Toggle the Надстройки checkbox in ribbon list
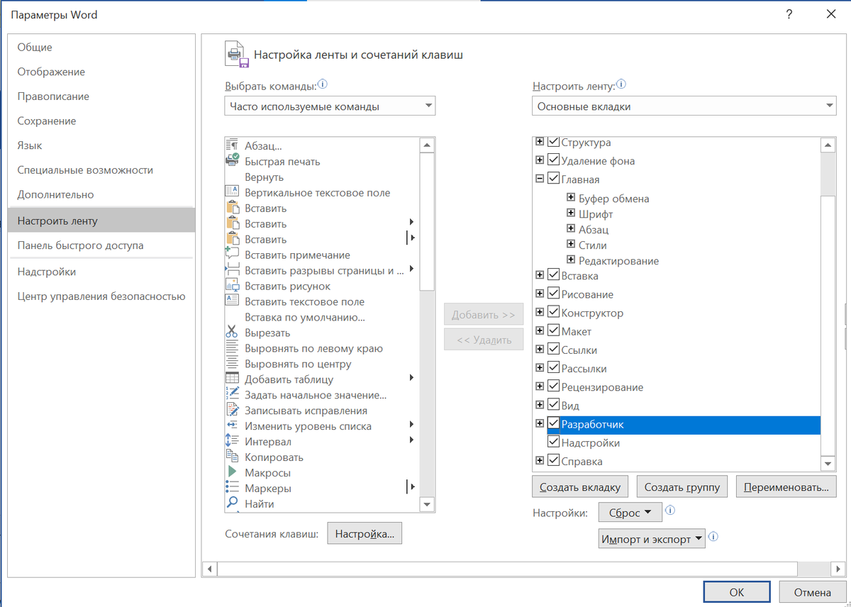This screenshot has width=851, height=607. pos(554,442)
